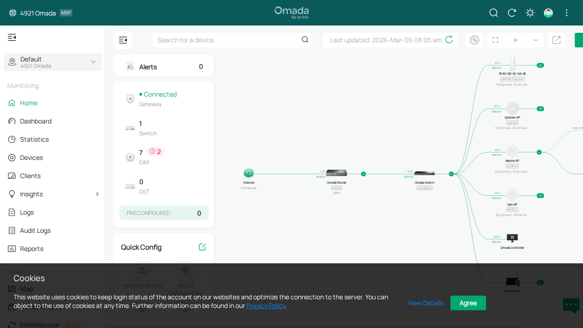Expand the Insights submenu

click(97, 194)
